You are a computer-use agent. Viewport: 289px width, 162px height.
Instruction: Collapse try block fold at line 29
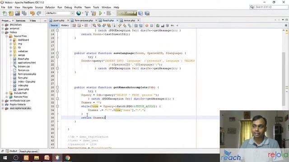tap(57, 91)
